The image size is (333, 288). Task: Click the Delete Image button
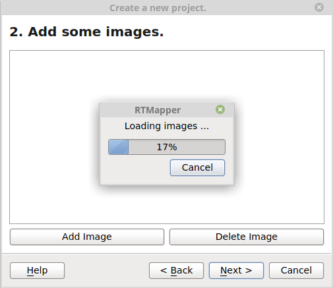pos(247,237)
